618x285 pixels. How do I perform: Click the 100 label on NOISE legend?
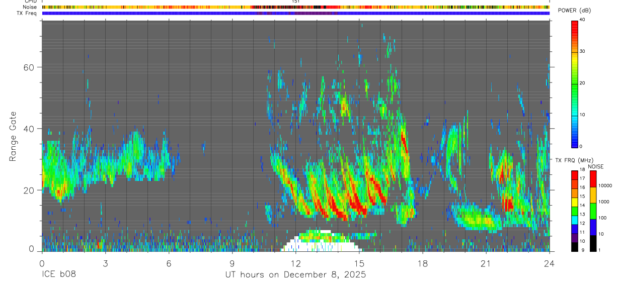(602, 218)
